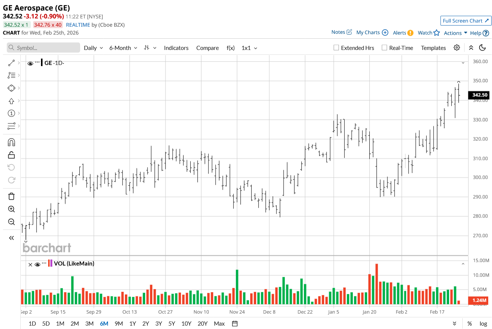Click the undo arrow icon
Viewport: 492px width, 329px height.
tap(11, 168)
